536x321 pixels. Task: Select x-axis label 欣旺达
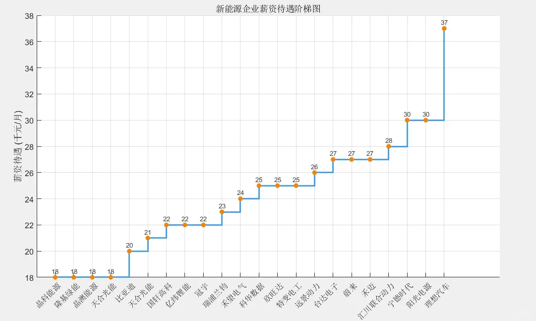click(x=274, y=293)
